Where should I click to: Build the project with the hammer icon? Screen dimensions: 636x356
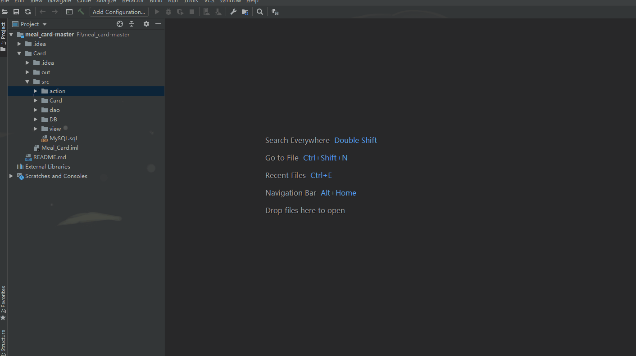(x=81, y=12)
